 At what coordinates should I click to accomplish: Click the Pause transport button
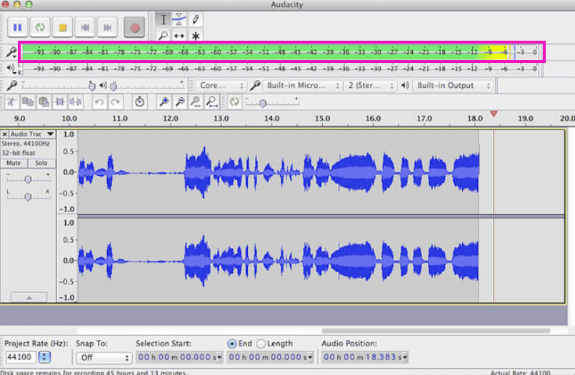[x=18, y=28]
